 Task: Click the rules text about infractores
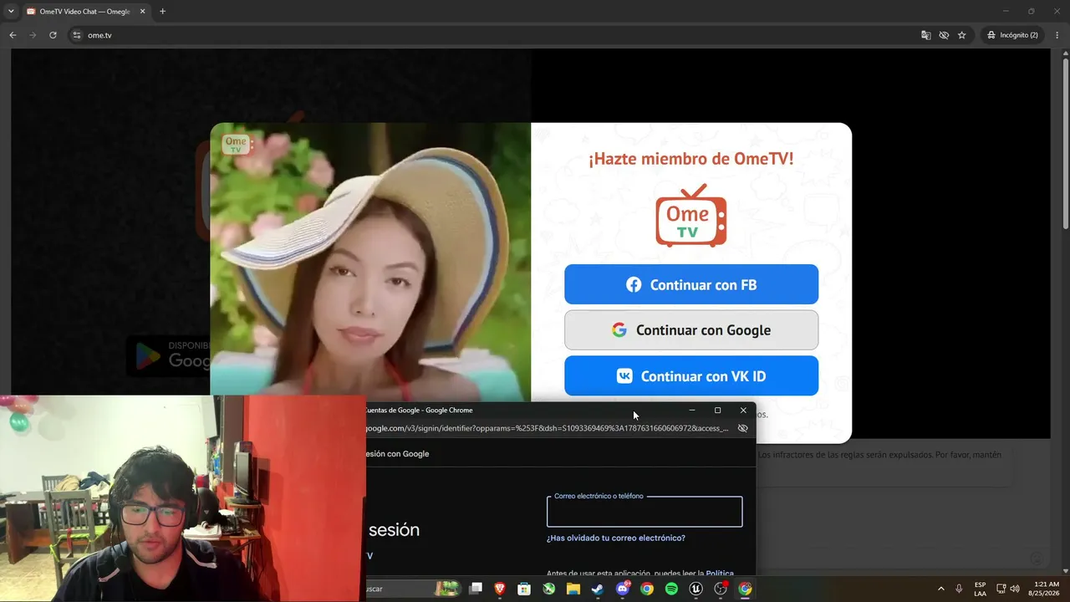tap(879, 455)
